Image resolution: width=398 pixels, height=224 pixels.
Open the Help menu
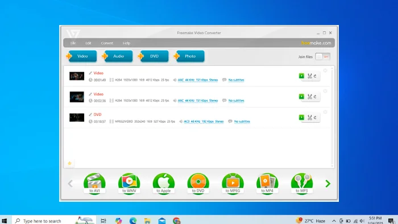point(126,43)
